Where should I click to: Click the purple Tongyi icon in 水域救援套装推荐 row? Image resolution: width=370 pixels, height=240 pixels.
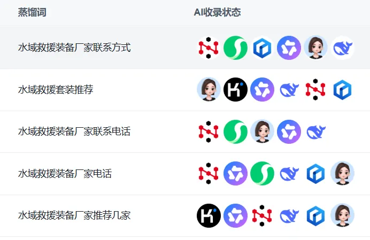tap(262, 89)
